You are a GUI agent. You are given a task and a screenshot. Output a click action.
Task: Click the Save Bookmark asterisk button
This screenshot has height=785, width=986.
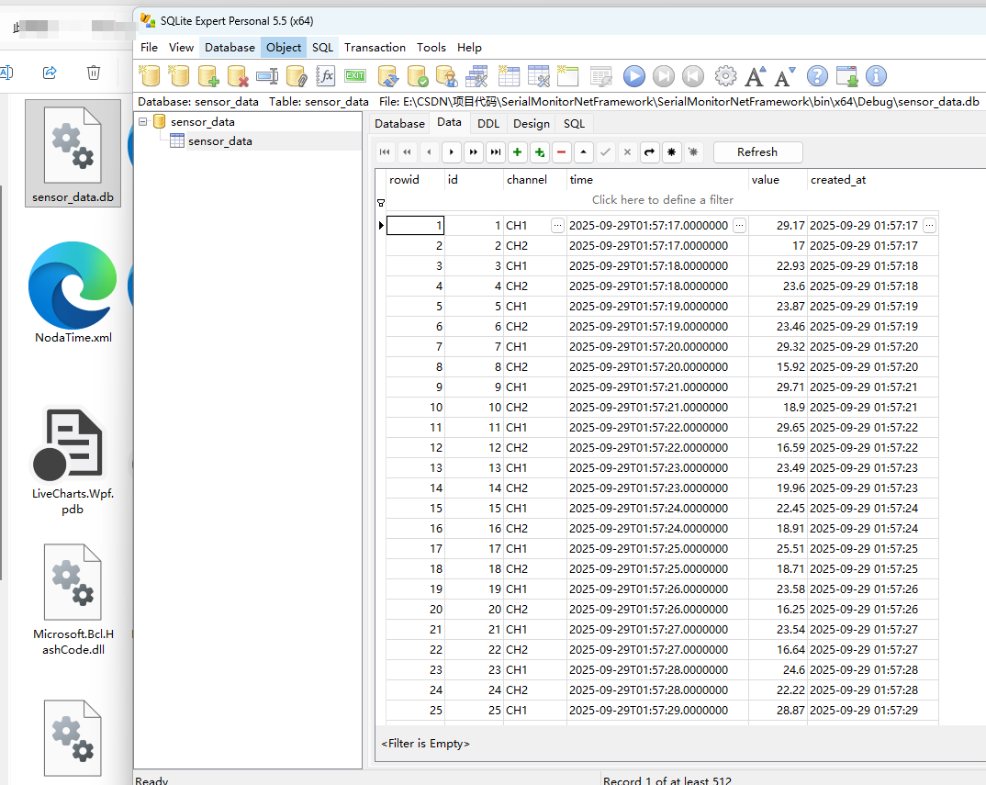click(672, 152)
